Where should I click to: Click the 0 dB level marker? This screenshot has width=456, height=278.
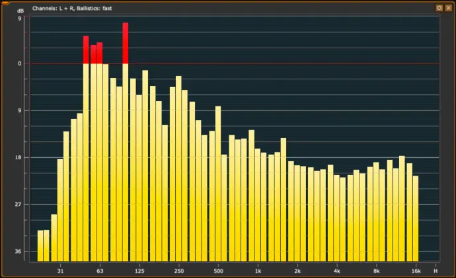pos(20,64)
